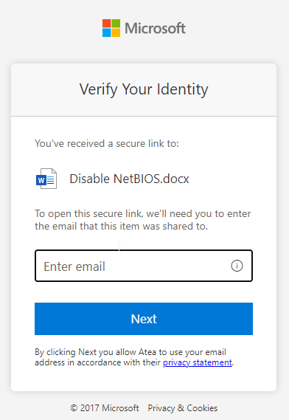The height and width of the screenshot is (420, 289).
Task: Open the privacy statement link
Action: 198,362
